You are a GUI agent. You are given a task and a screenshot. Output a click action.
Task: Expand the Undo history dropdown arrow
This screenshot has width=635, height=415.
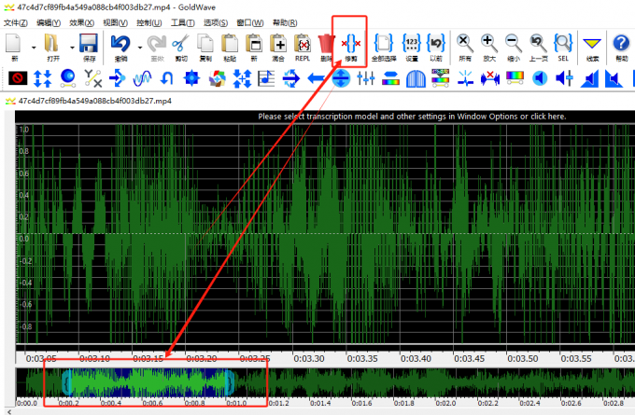(140, 48)
